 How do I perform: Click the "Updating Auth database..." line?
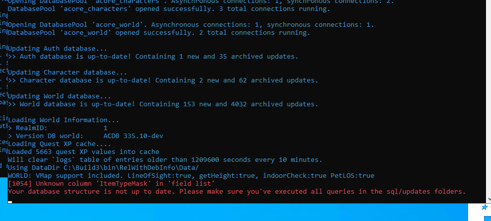click(x=58, y=49)
